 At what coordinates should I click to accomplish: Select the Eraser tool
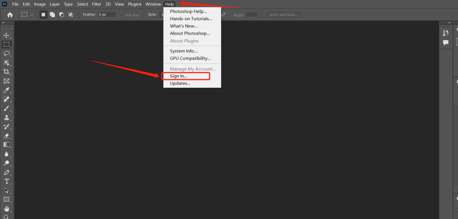[x=6, y=136]
